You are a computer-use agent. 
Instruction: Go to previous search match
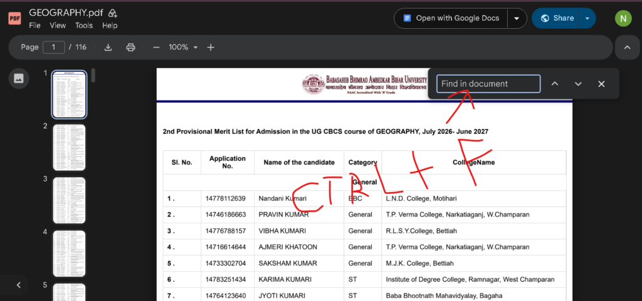pos(555,84)
